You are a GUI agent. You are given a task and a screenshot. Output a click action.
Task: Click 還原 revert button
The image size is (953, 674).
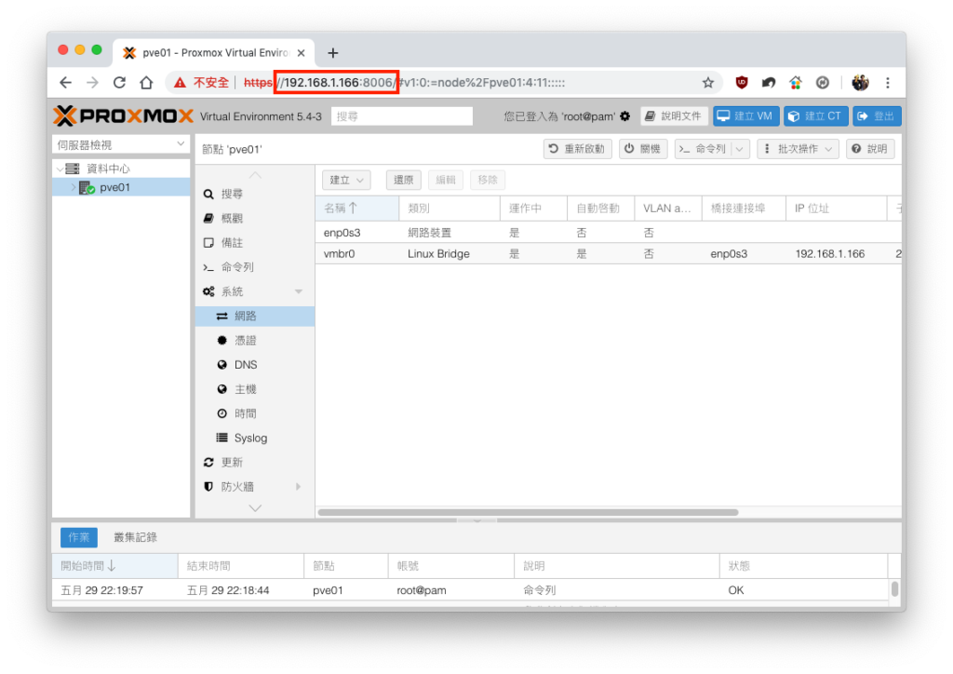coord(404,180)
